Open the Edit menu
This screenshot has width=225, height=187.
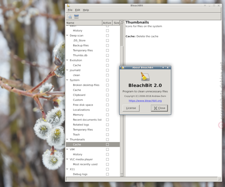click(78, 10)
